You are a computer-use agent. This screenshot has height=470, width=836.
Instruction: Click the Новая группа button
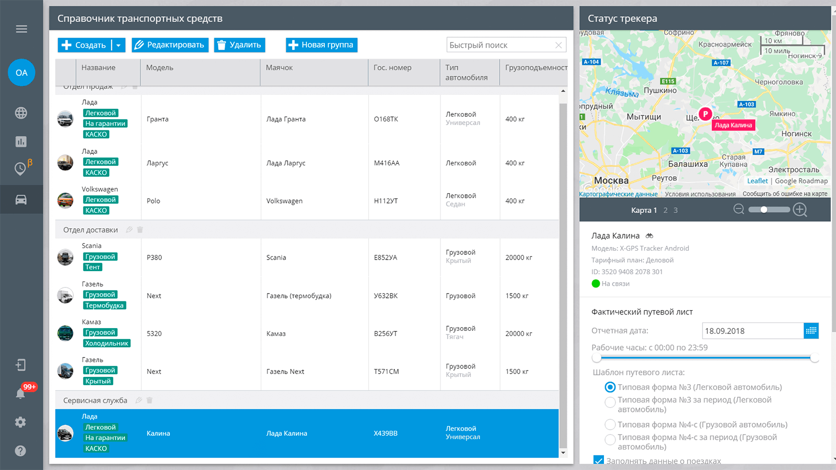322,45
